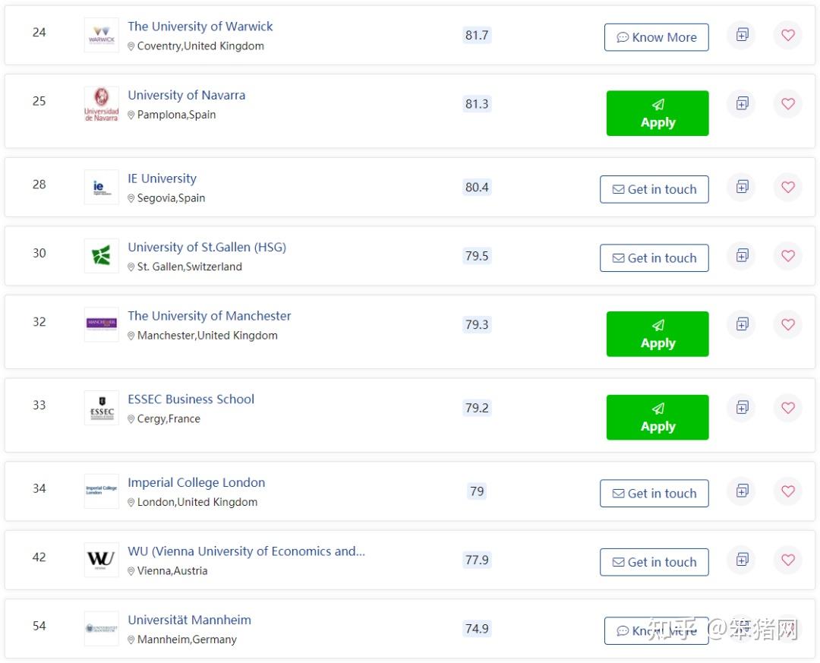Open the WU Vienna University link
Image resolution: width=820 pixels, height=663 pixels.
click(247, 551)
